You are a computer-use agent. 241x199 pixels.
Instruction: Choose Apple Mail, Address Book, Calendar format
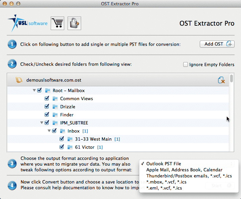coord(189,170)
